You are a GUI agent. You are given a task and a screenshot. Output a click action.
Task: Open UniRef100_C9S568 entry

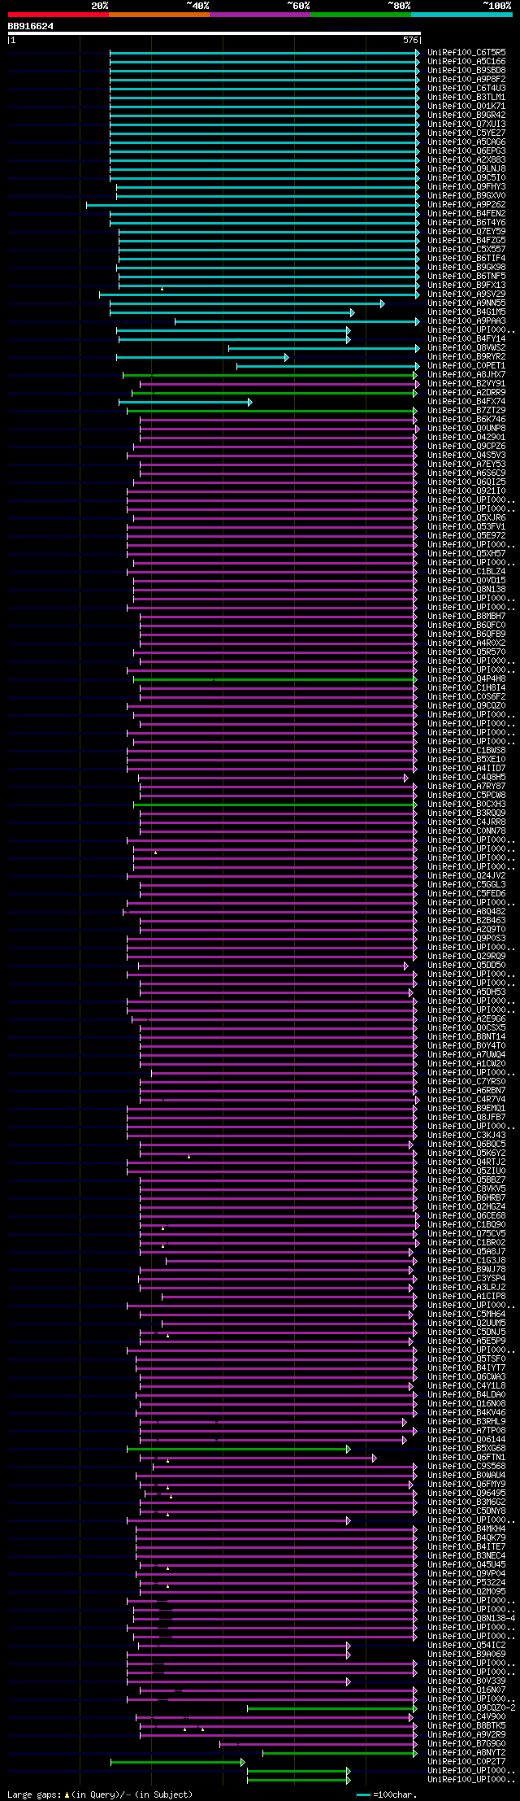[x=466, y=1466]
